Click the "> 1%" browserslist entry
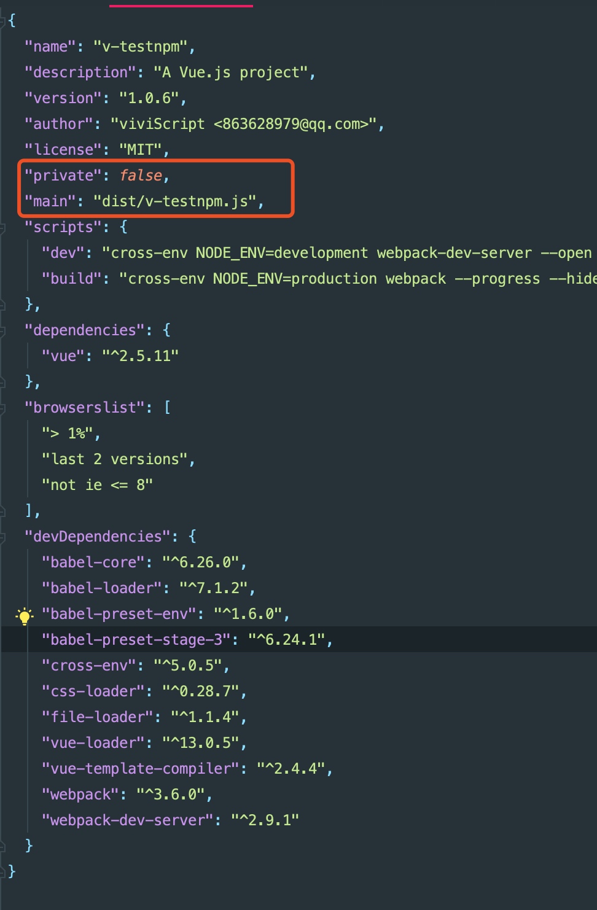This screenshot has width=597, height=910. click(68, 434)
